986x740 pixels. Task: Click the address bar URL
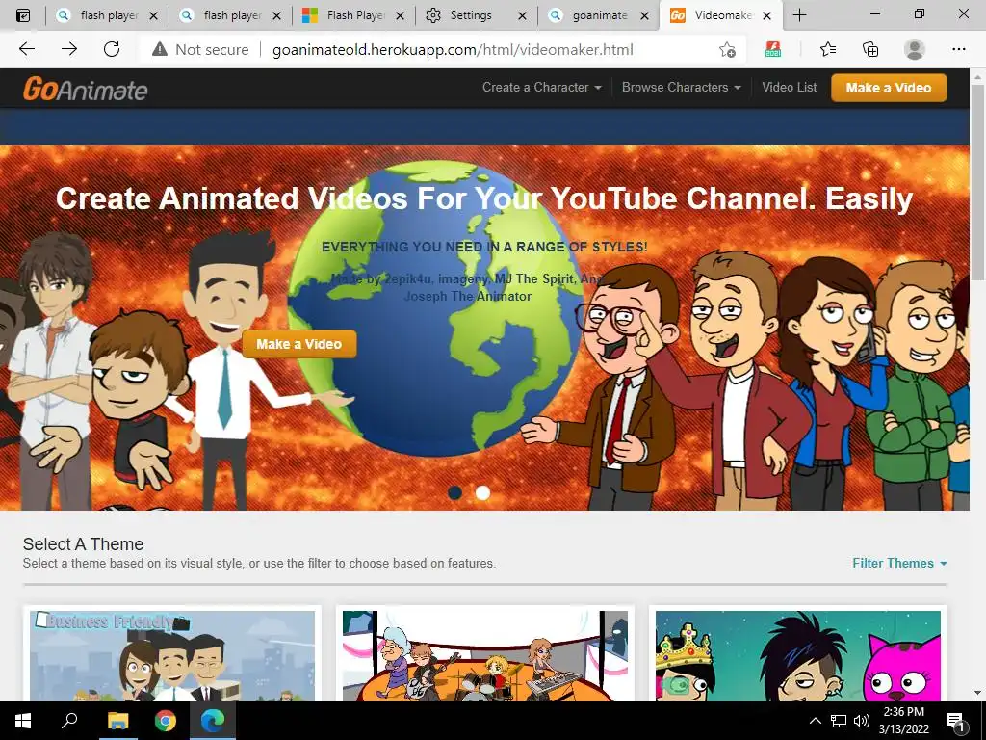pyautogui.click(x=453, y=50)
